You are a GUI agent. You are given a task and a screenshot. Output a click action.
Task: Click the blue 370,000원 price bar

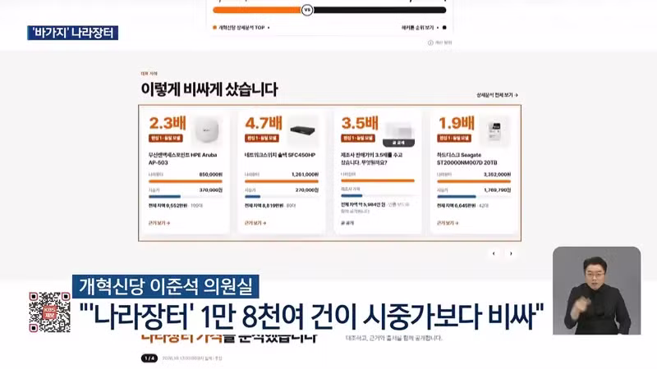click(x=165, y=197)
